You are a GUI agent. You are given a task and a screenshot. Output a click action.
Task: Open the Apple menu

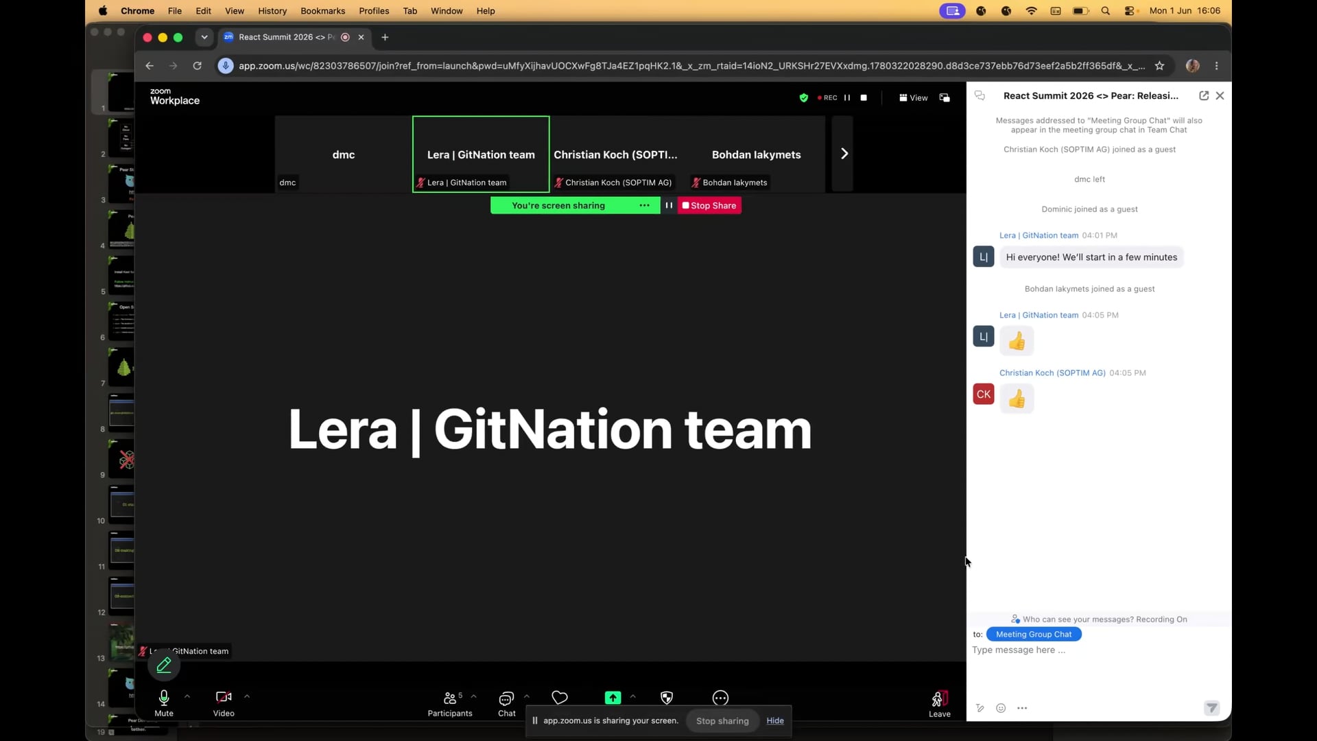click(103, 11)
